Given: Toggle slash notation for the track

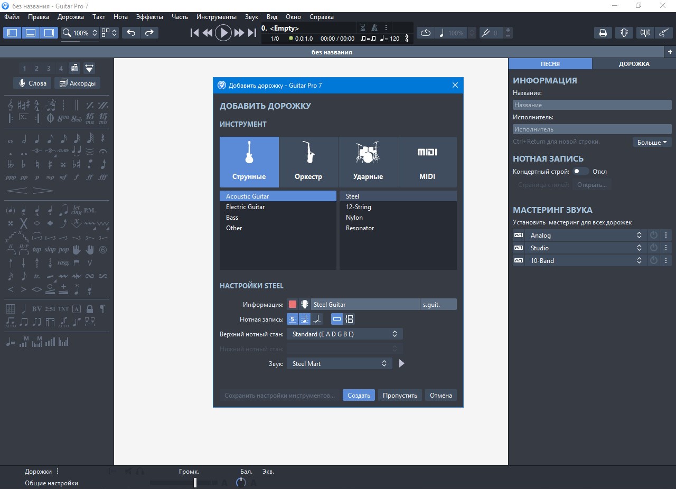Looking at the screenshot, I should coord(317,319).
